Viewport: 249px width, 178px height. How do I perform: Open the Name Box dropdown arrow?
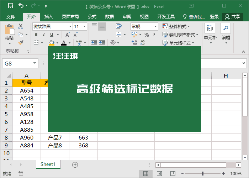(35, 63)
